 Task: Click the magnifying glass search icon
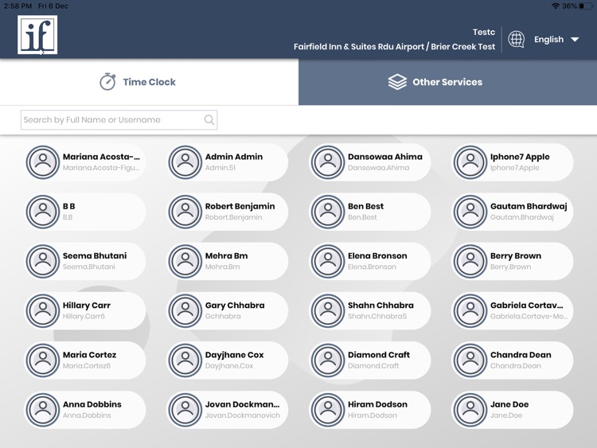click(209, 120)
